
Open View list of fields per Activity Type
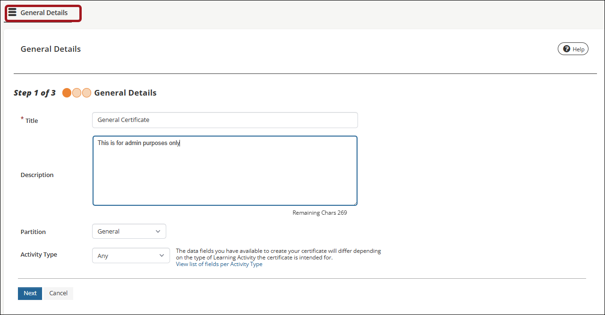tap(219, 264)
